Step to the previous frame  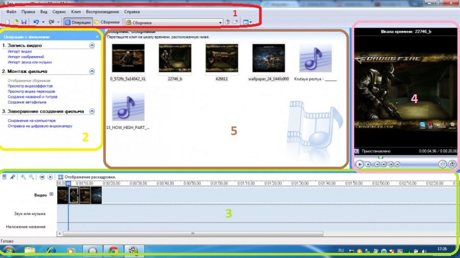point(384,164)
